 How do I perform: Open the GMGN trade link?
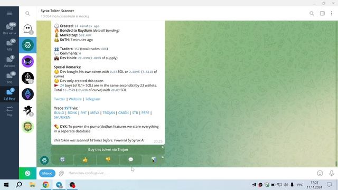(123, 112)
